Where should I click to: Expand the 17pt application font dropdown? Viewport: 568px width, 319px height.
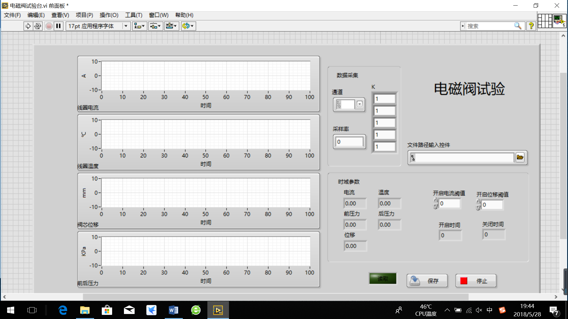[126, 26]
